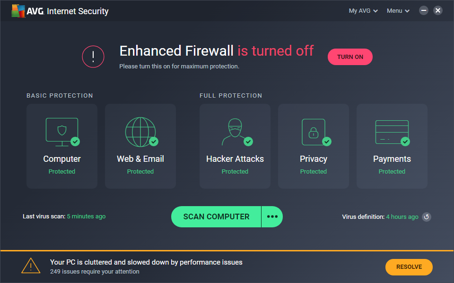Select the Hacker Attacks masked figure icon

pos(235,131)
